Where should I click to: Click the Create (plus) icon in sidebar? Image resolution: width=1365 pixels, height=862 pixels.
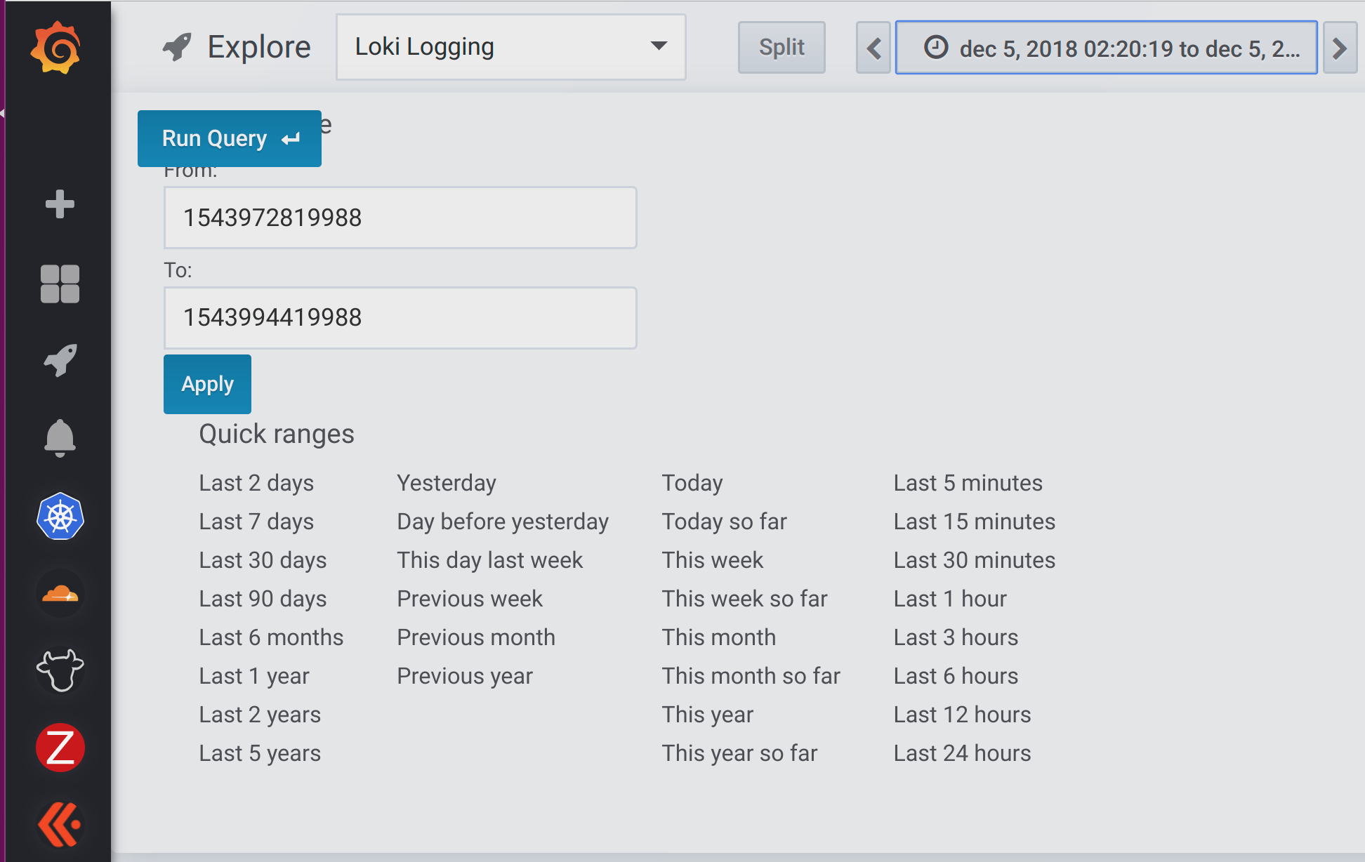tap(60, 204)
